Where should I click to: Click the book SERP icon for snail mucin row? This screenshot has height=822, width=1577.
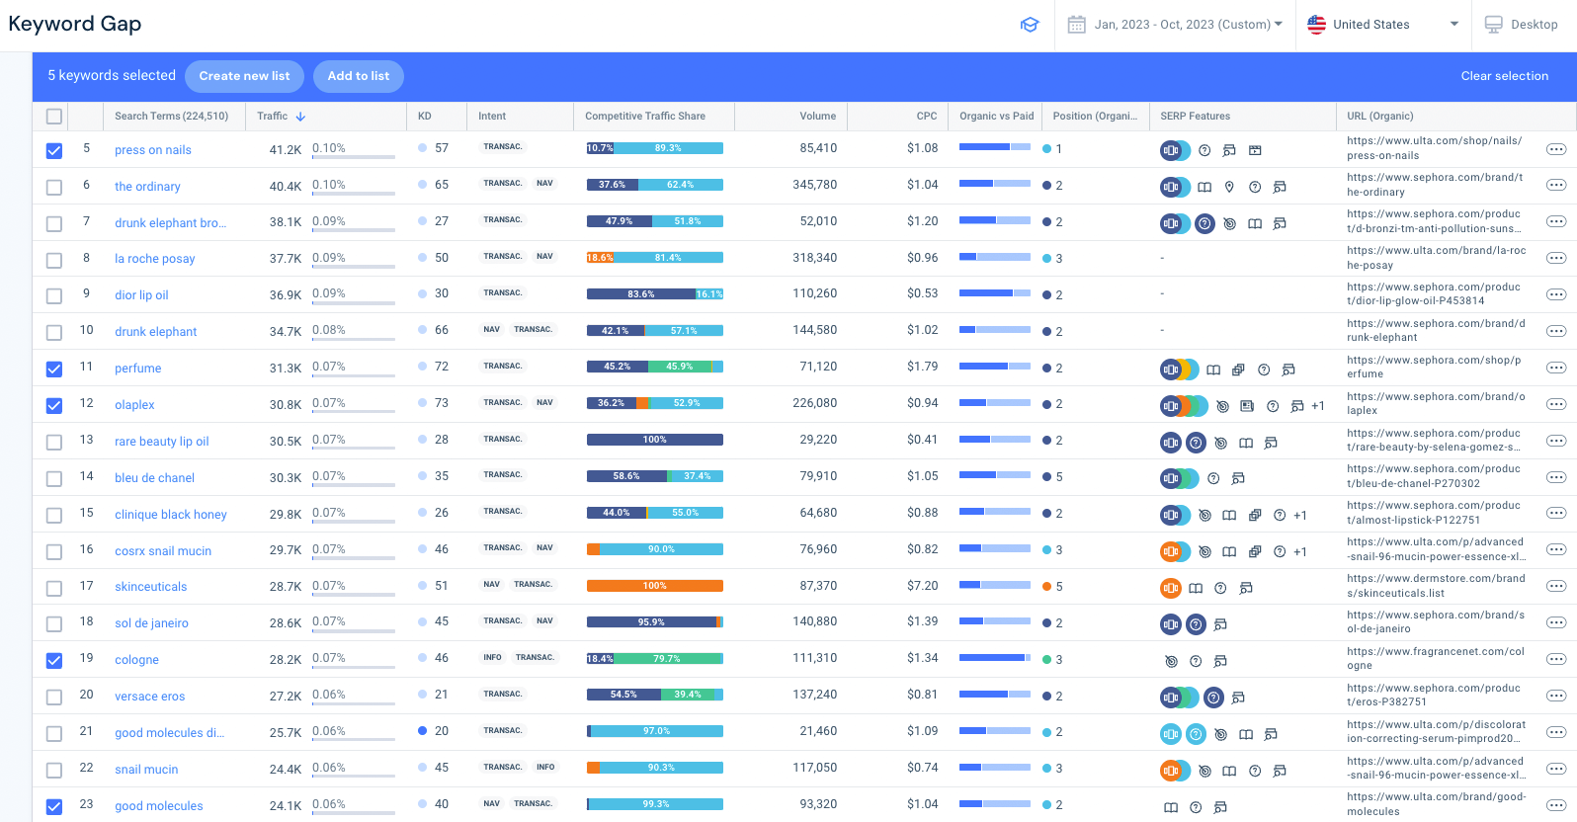tap(1229, 771)
